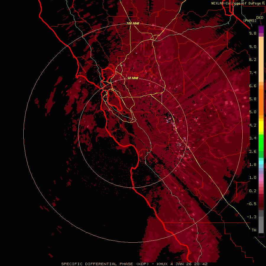Click the 5.8 legend value

(253, 99)
